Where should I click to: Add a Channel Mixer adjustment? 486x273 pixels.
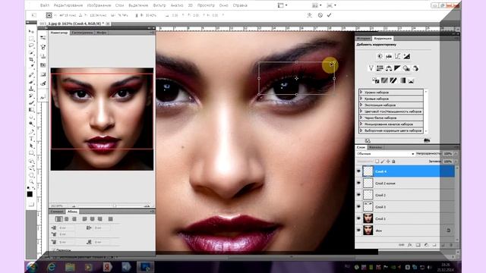415,68
